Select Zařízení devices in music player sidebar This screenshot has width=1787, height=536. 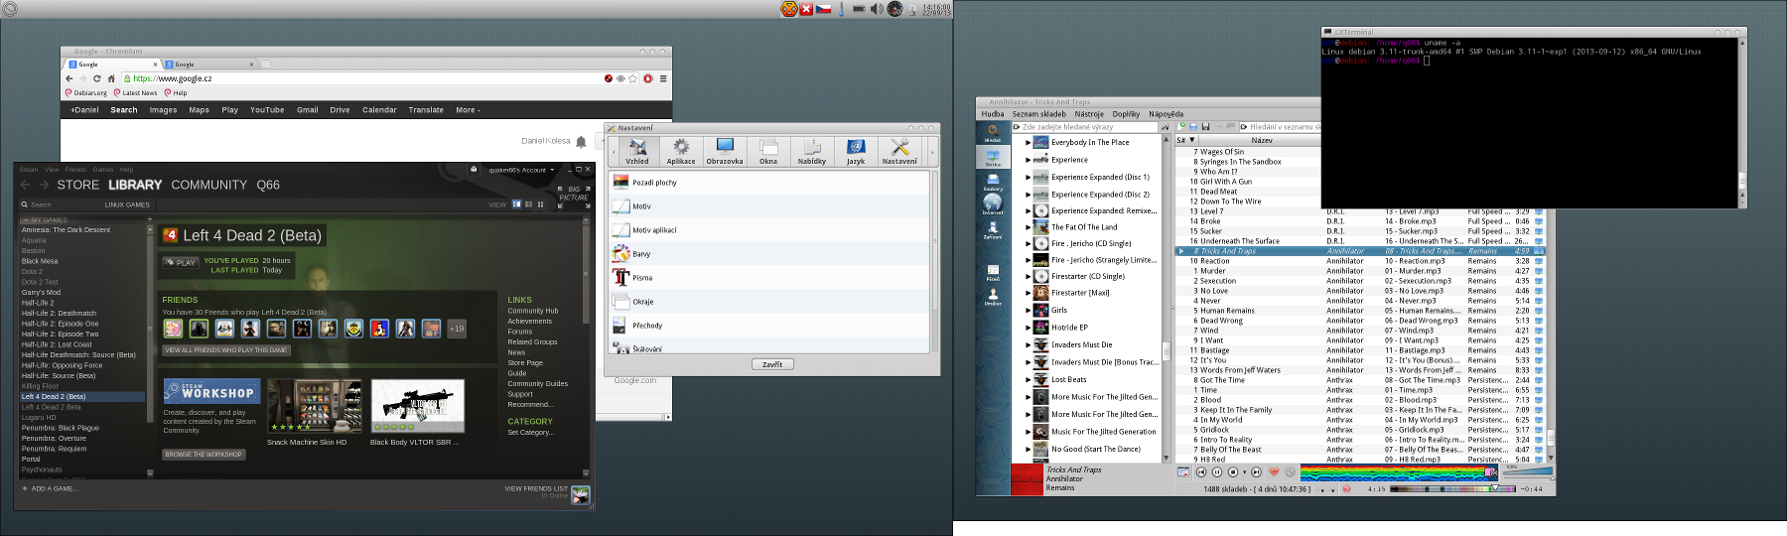(993, 229)
